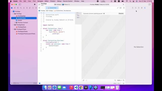Viewport: 162px width, 91px height.
Task: Open Google Chrome from the Dock
Action: coord(81,87)
